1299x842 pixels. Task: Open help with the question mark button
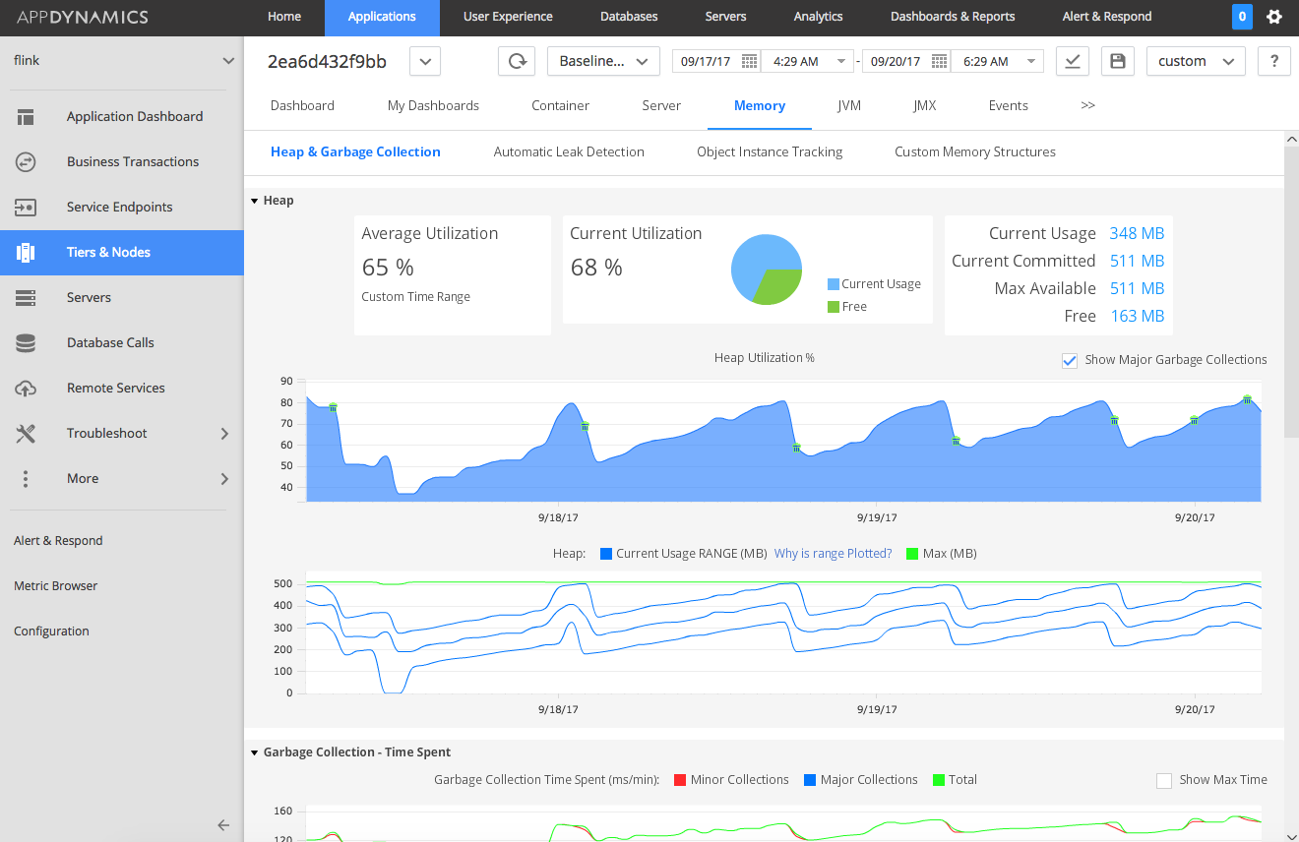tap(1274, 61)
